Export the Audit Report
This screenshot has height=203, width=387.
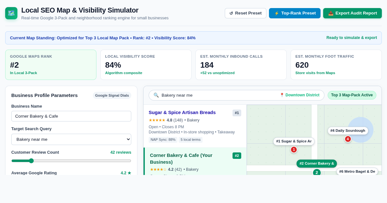(352, 13)
